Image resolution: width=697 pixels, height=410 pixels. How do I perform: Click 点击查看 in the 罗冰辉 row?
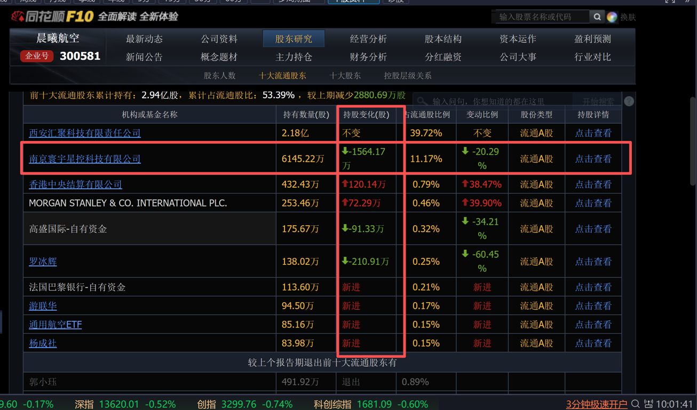coord(593,262)
